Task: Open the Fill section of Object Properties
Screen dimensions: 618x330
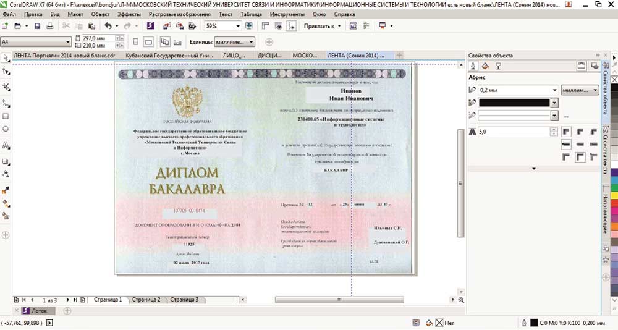Action: click(485, 66)
